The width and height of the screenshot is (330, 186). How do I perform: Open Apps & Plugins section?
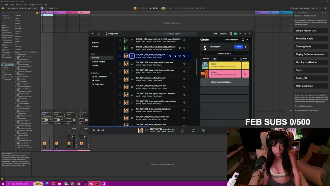[98, 61]
